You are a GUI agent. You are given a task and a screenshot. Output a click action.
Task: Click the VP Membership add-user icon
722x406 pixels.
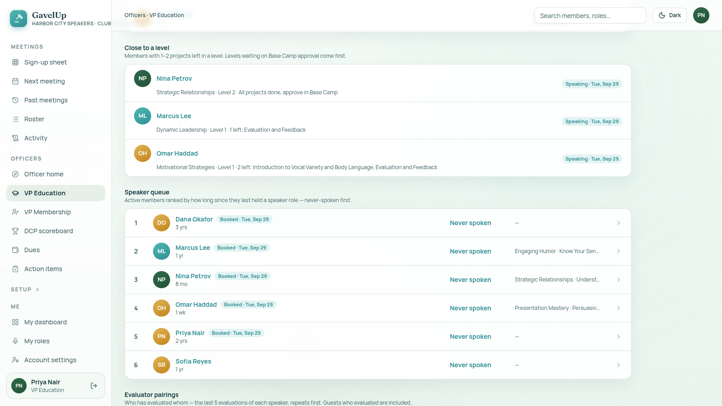15,212
